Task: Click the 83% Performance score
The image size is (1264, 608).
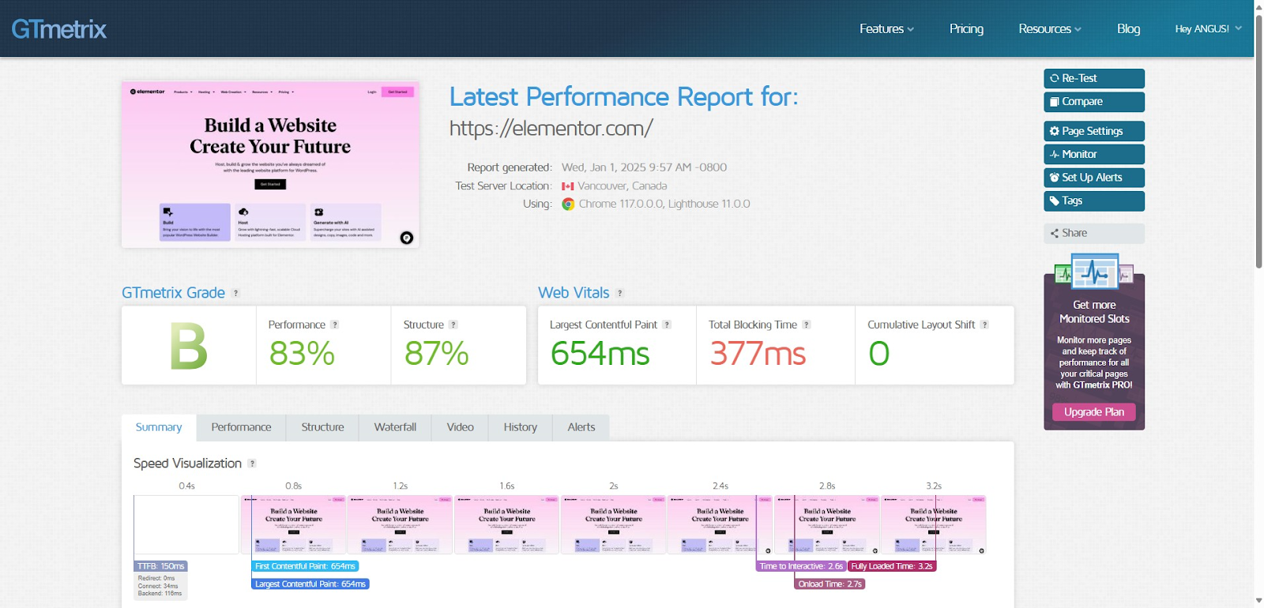Action: [x=302, y=353]
